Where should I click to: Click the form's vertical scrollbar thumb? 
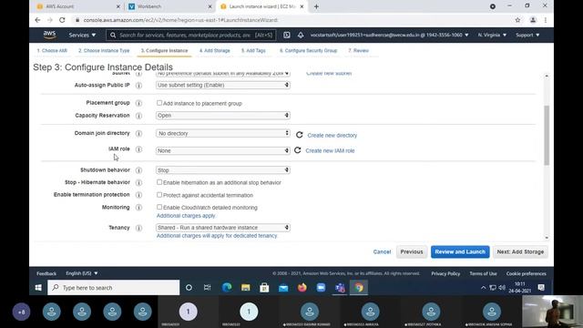547,136
